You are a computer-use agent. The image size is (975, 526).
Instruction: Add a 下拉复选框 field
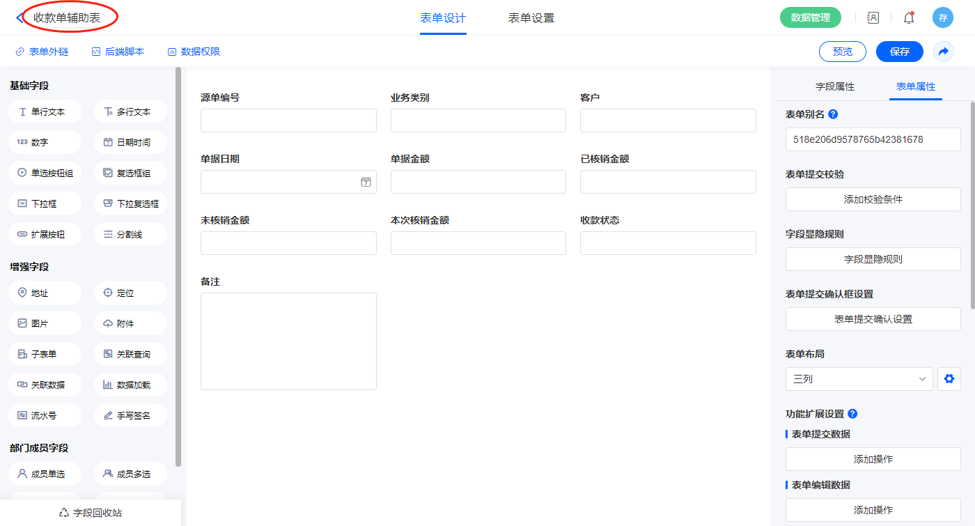130,203
